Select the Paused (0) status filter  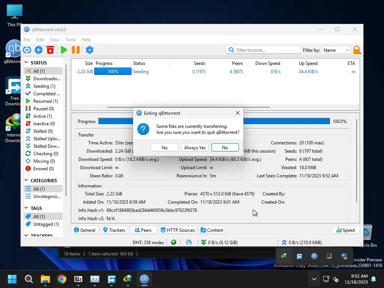click(x=43, y=108)
